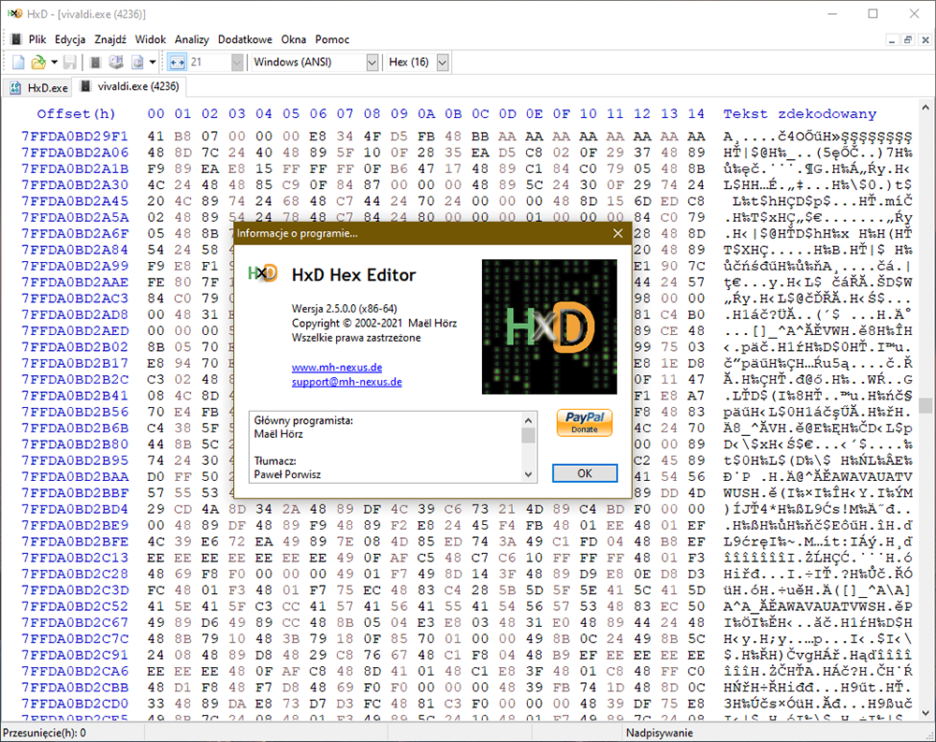Click the hex view scrollbar down arrow
Image resolution: width=936 pixels, height=742 pixels.
(x=926, y=713)
